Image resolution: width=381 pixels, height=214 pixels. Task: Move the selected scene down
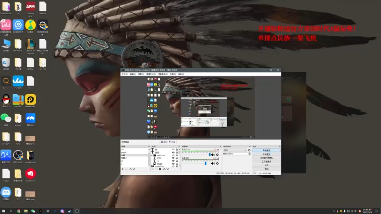pos(134,169)
